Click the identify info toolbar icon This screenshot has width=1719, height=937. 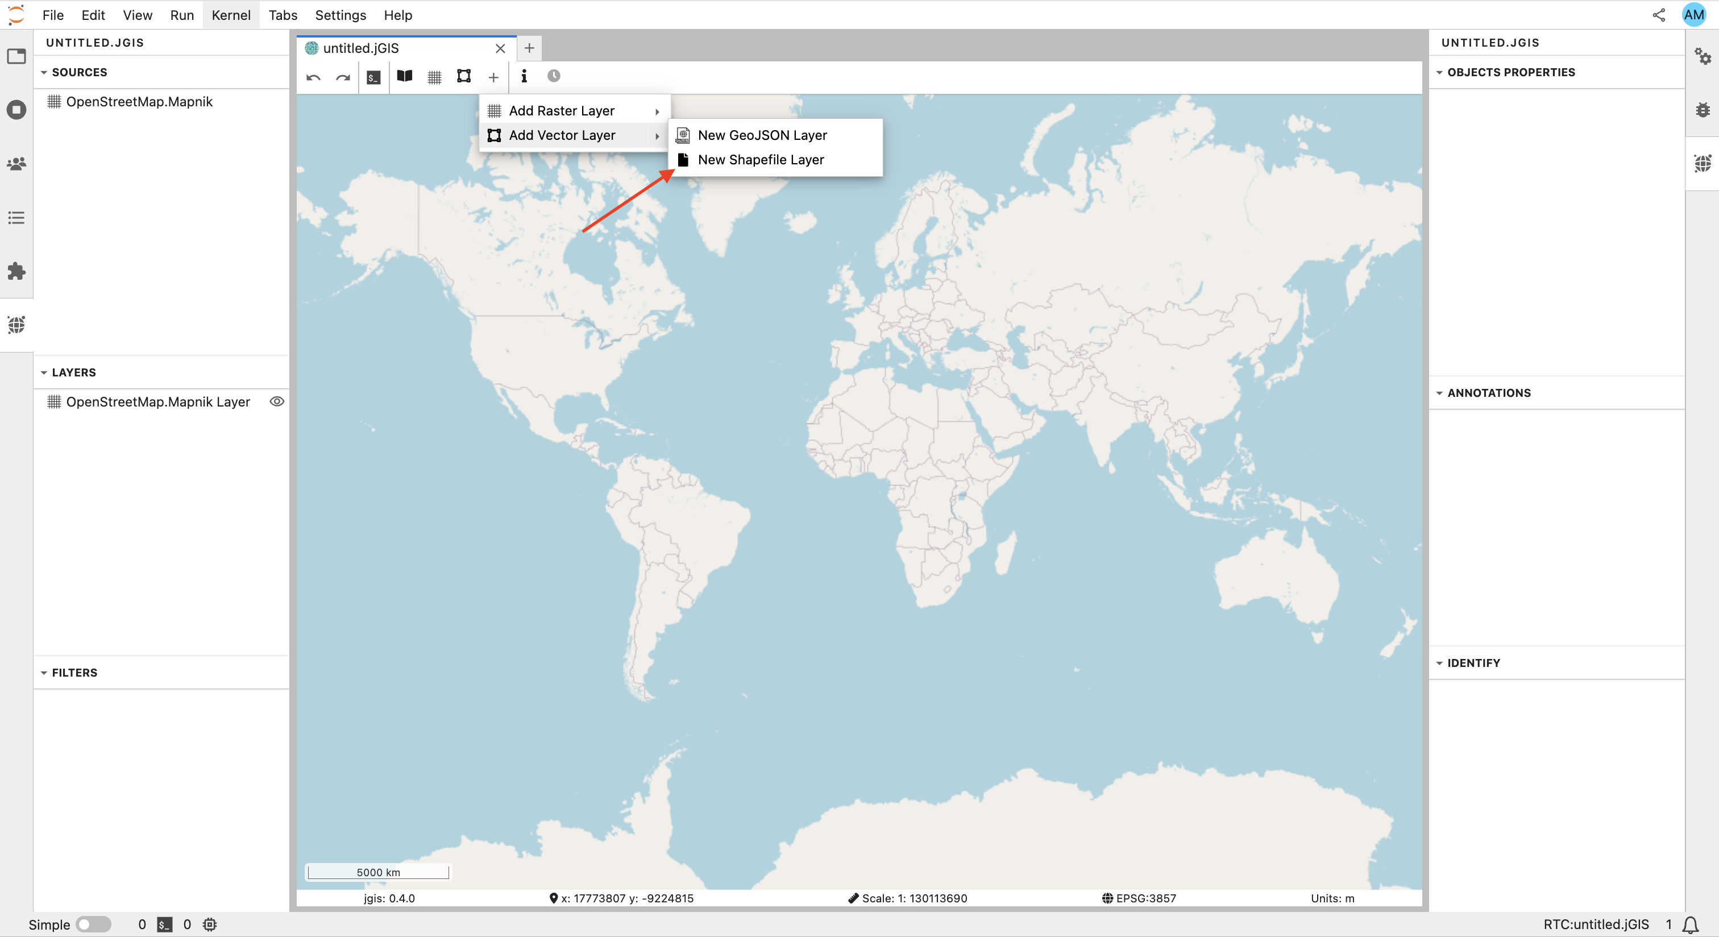(x=524, y=77)
